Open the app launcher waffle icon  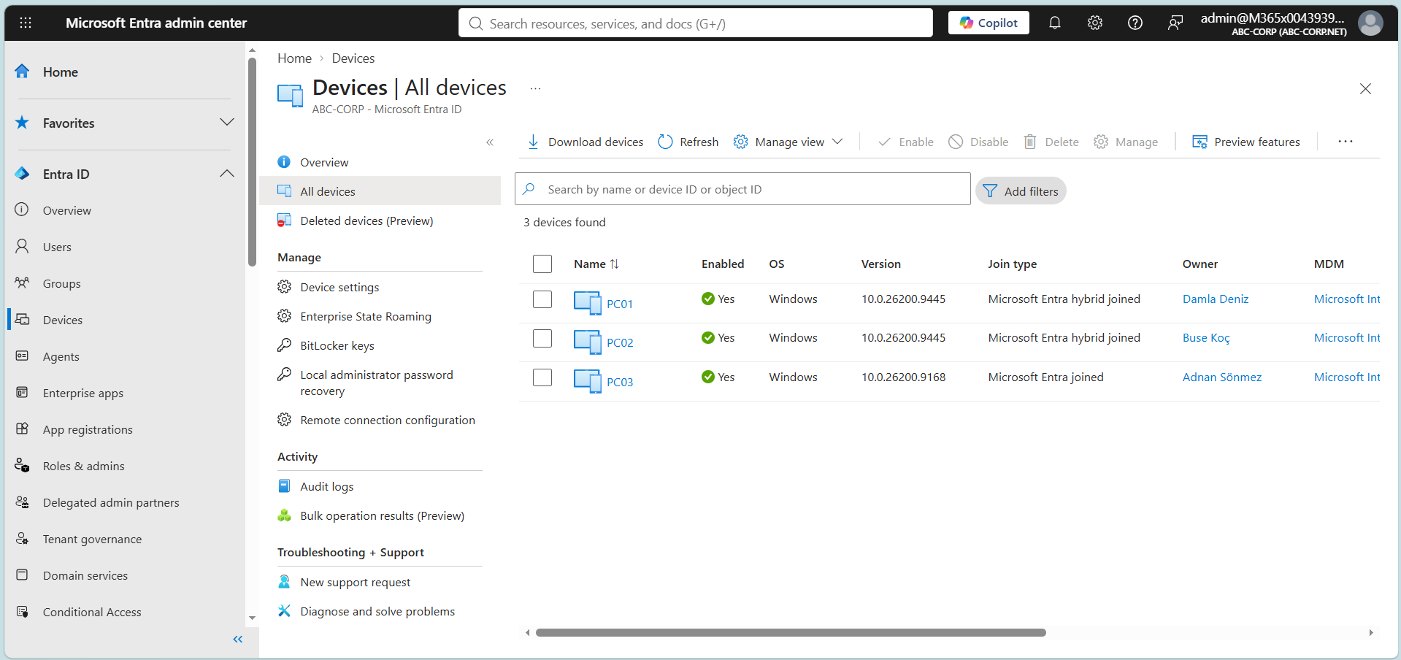tap(26, 23)
